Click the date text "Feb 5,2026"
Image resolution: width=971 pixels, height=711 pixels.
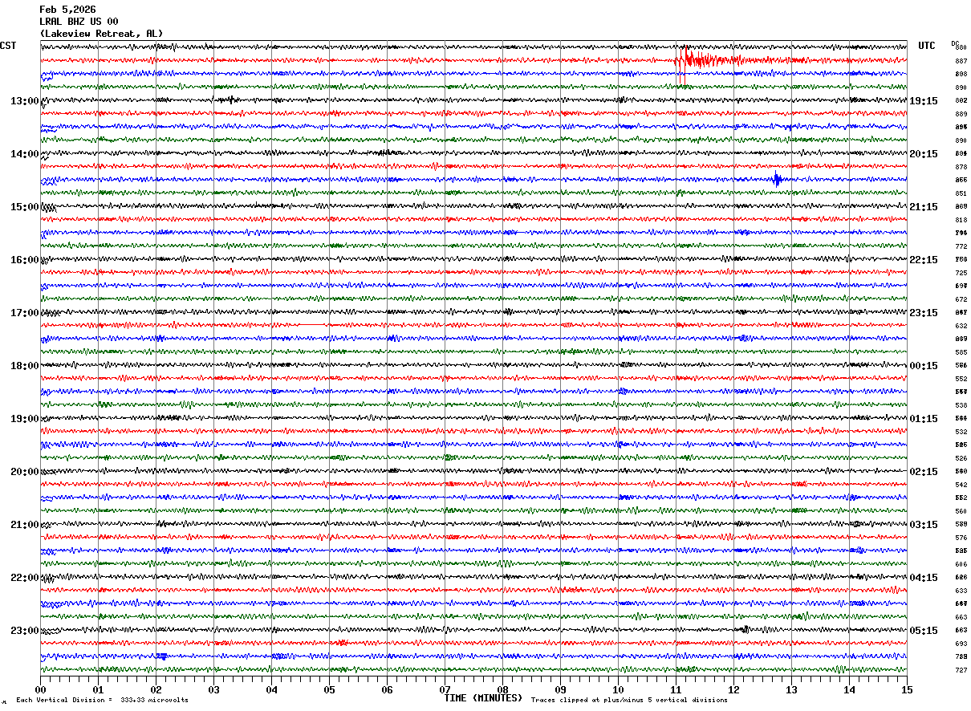67,10
